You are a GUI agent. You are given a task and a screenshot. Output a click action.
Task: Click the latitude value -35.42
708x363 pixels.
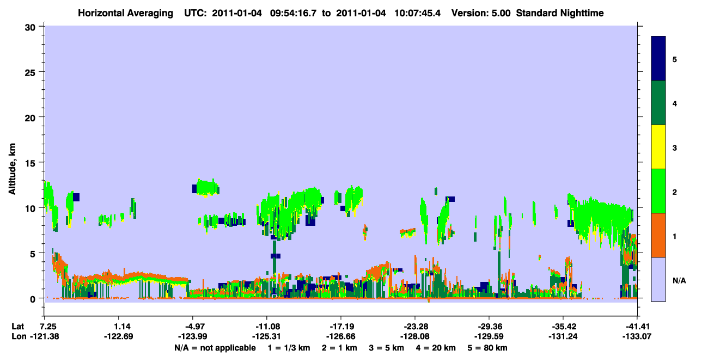pyautogui.click(x=563, y=327)
